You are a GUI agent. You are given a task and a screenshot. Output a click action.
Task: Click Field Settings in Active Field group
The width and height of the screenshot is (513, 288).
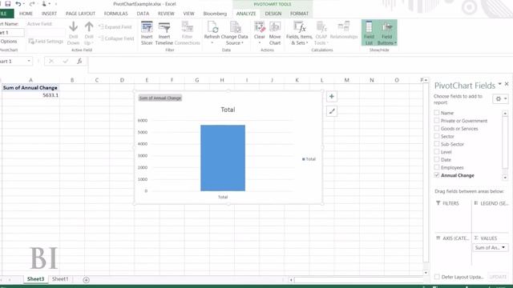pos(46,42)
